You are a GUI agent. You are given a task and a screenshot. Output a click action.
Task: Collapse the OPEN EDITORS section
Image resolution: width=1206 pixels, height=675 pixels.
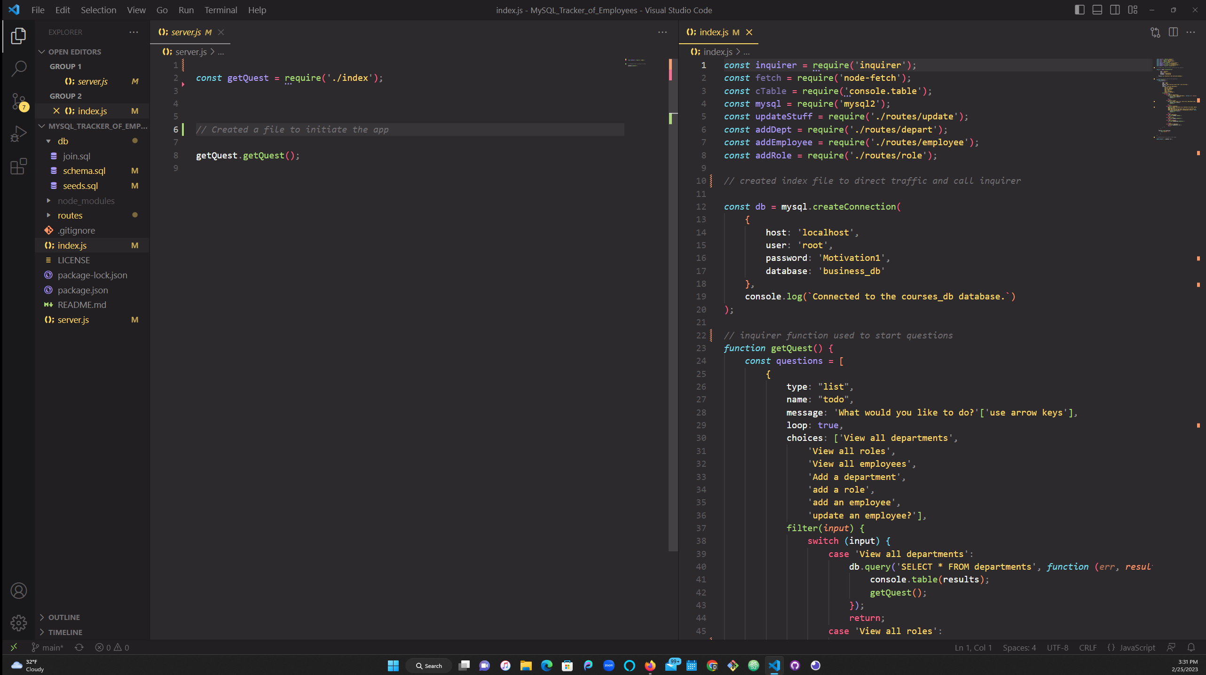(71, 52)
